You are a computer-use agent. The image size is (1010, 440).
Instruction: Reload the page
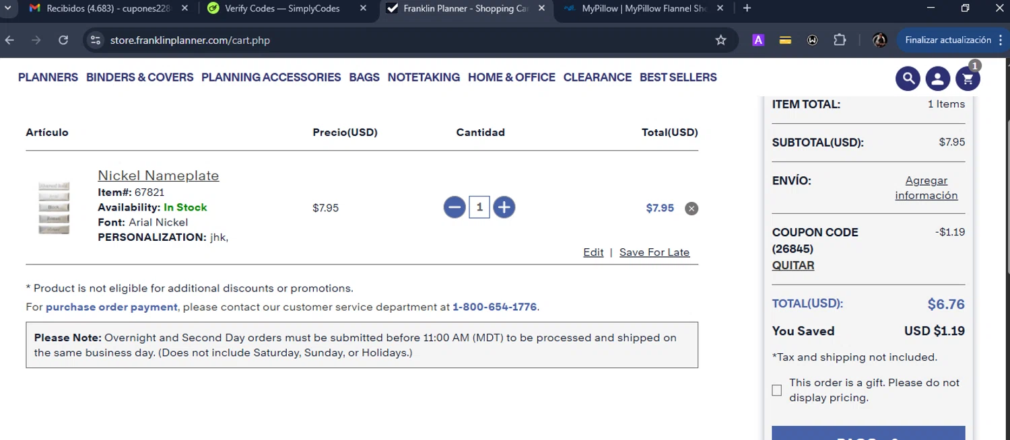(63, 40)
